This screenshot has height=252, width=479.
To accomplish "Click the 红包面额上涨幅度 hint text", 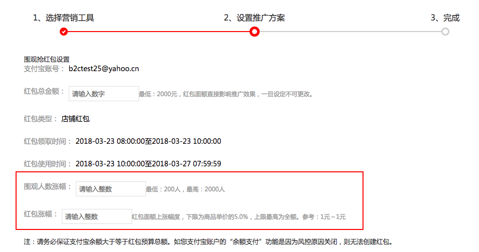I will (239, 217).
